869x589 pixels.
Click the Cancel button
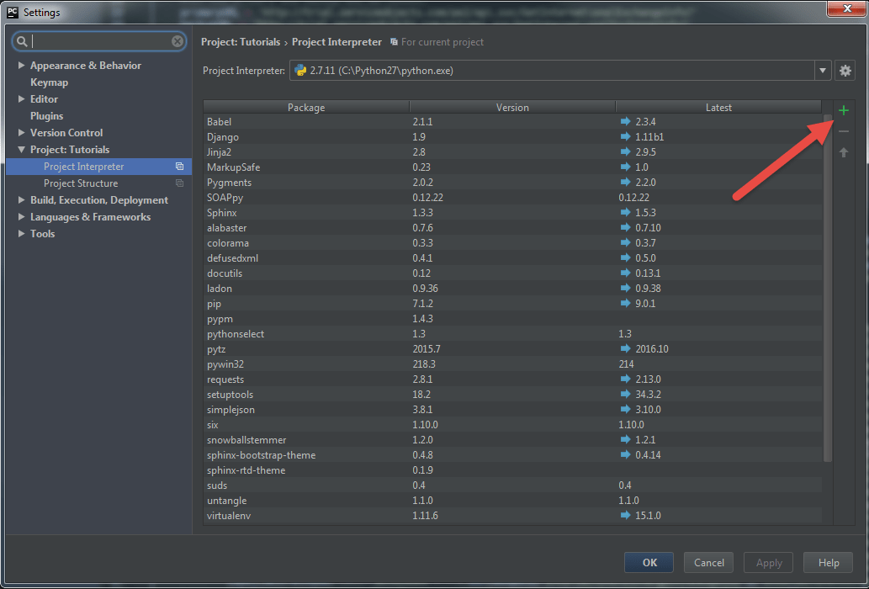(x=709, y=562)
